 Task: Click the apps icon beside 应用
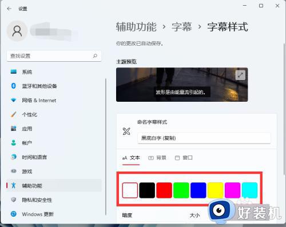(x=14, y=129)
